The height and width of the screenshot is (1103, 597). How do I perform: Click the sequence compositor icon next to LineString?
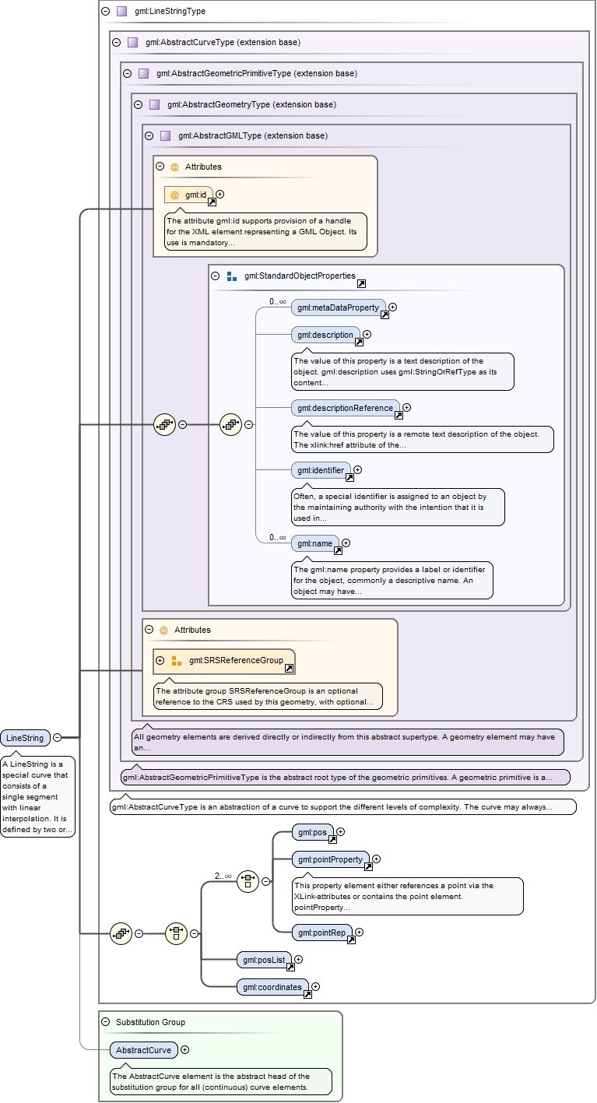click(x=120, y=933)
